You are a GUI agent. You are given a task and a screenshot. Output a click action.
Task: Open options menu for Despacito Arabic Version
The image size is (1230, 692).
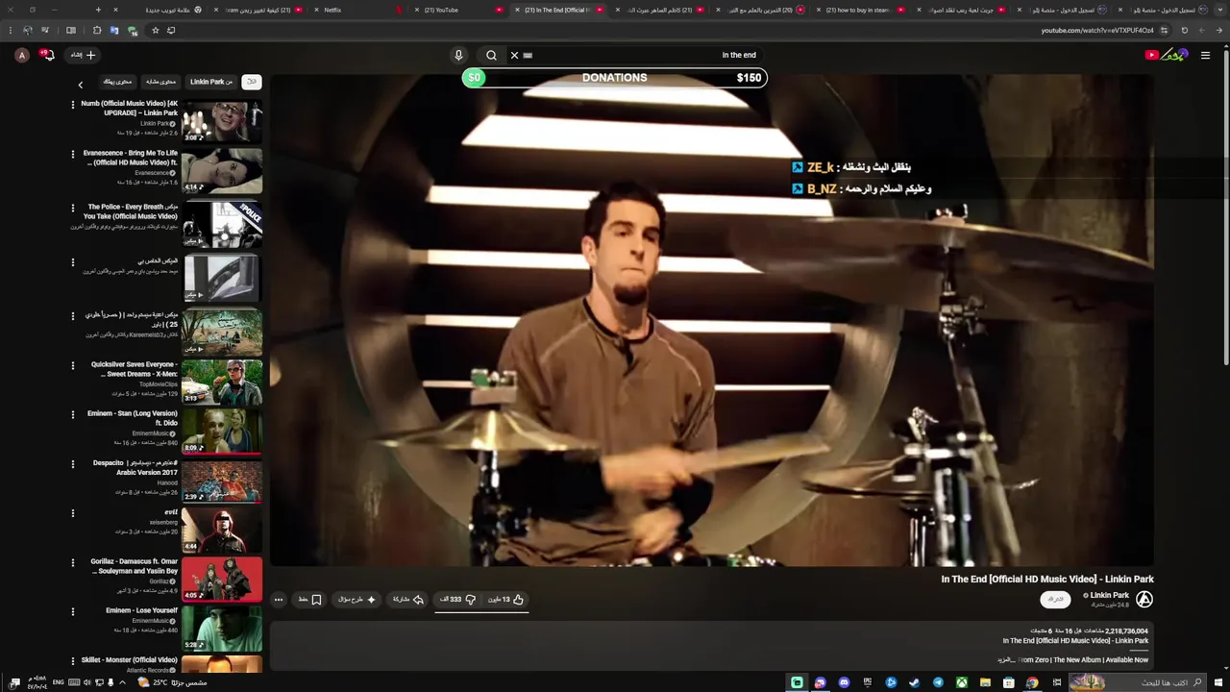pyautogui.click(x=73, y=464)
